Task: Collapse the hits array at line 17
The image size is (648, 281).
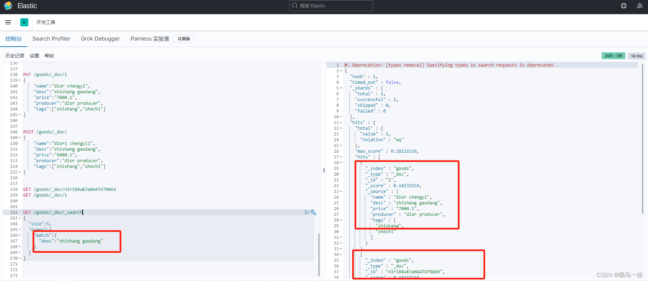Action: tap(341, 157)
